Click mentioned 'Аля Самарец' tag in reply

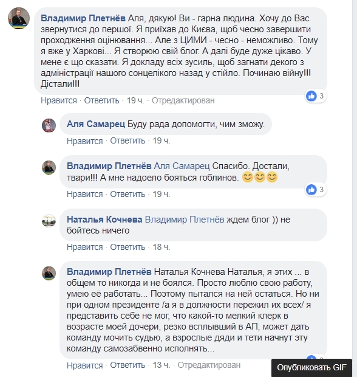[182, 166]
